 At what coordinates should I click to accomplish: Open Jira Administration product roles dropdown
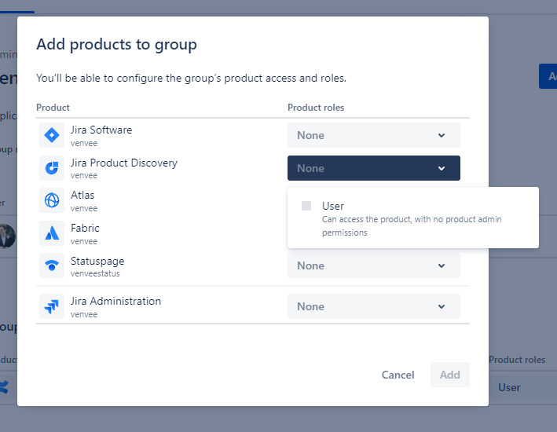click(374, 306)
